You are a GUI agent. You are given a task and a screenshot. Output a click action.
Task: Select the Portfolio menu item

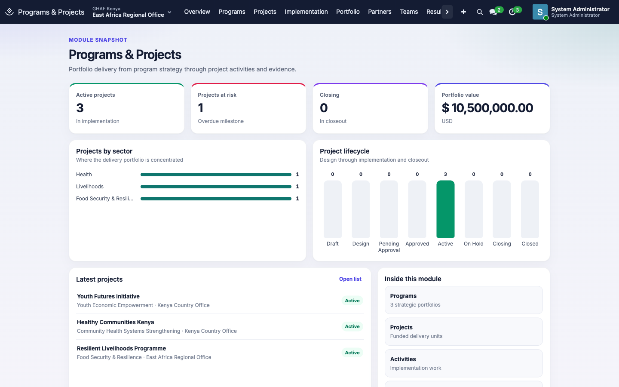(x=348, y=12)
